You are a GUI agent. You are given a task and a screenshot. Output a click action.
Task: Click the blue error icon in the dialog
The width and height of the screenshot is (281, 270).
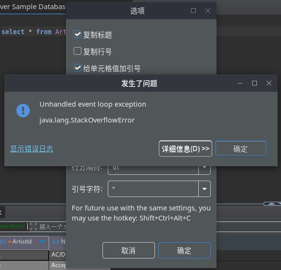[23, 110]
